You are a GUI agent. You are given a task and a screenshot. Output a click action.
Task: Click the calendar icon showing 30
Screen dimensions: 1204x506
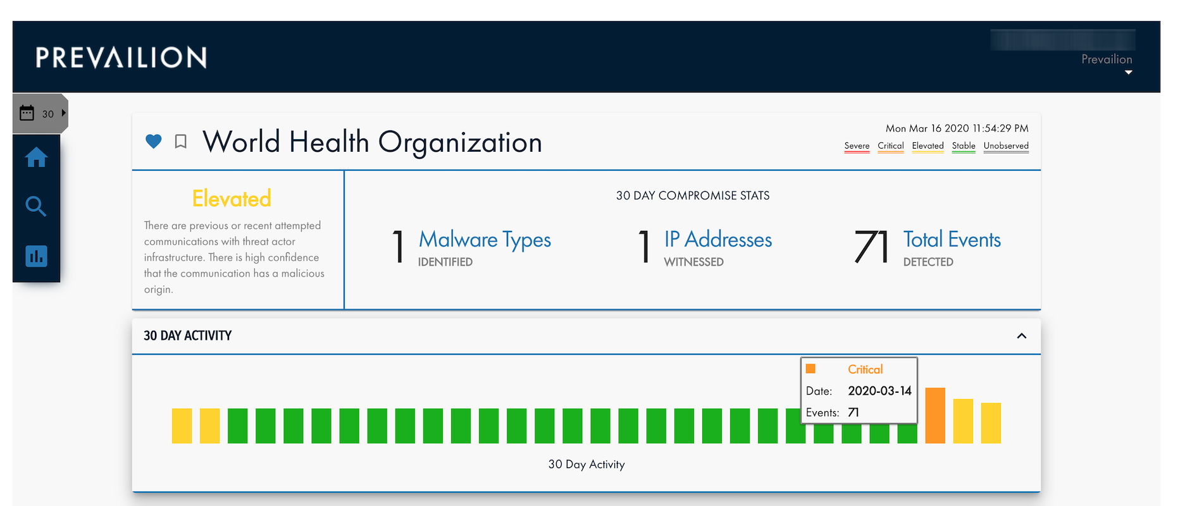[x=27, y=113]
